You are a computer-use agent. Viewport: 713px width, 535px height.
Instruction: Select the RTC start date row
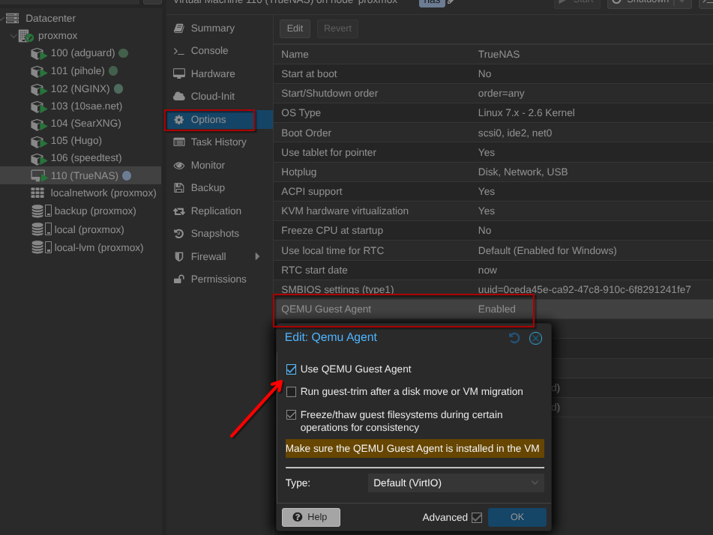(x=493, y=270)
